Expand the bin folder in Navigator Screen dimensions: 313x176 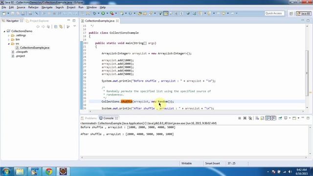tap(9, 40)
